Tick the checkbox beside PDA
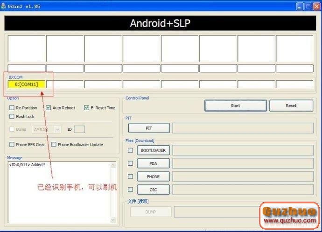Screen dimensions: 322x232 point(130,163)
